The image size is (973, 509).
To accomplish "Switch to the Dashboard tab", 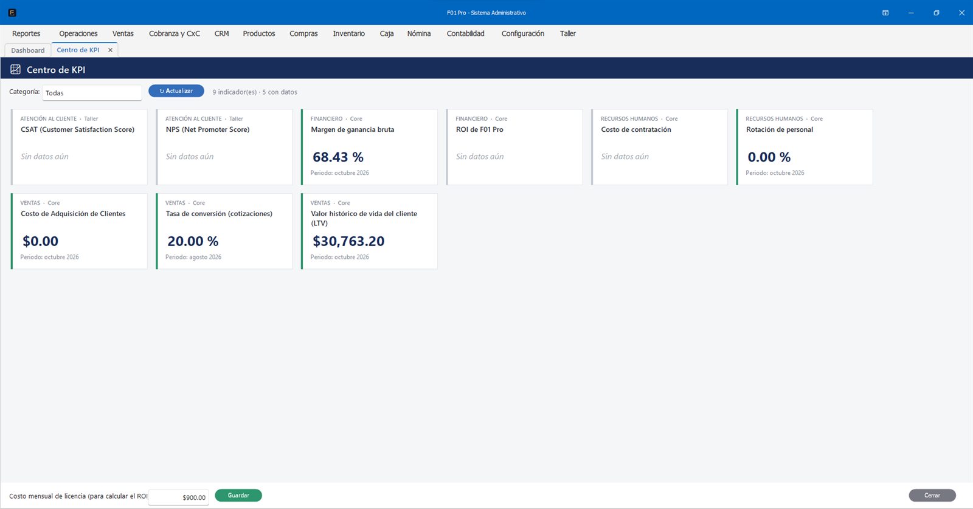I will [28, 50].
